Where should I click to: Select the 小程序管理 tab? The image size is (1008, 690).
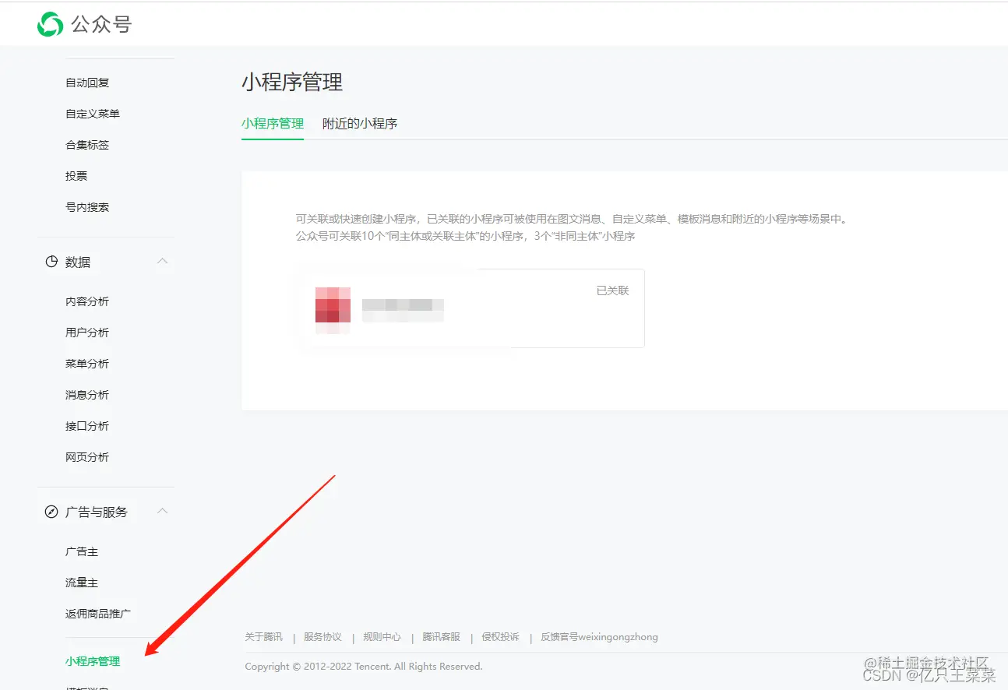tap(273, 123)
